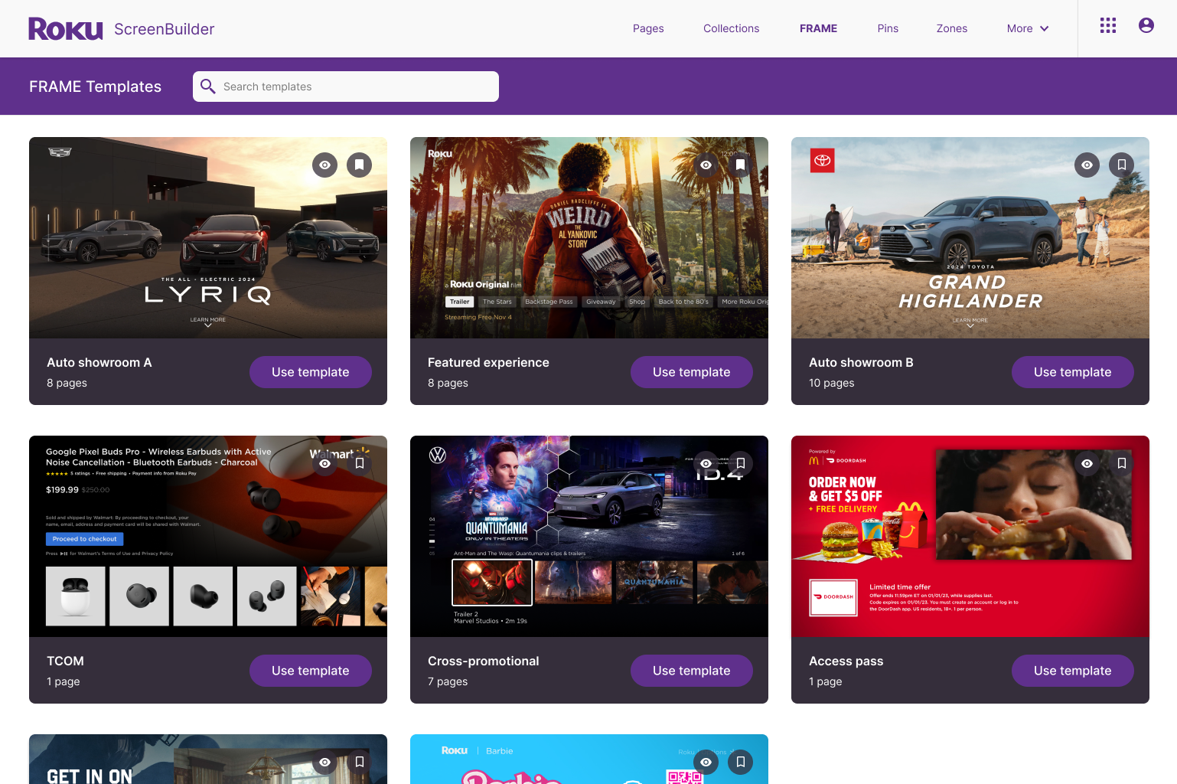Screen dimensions: 1177x784
Task: Use template for Auto showroom A
Action: 311,372
